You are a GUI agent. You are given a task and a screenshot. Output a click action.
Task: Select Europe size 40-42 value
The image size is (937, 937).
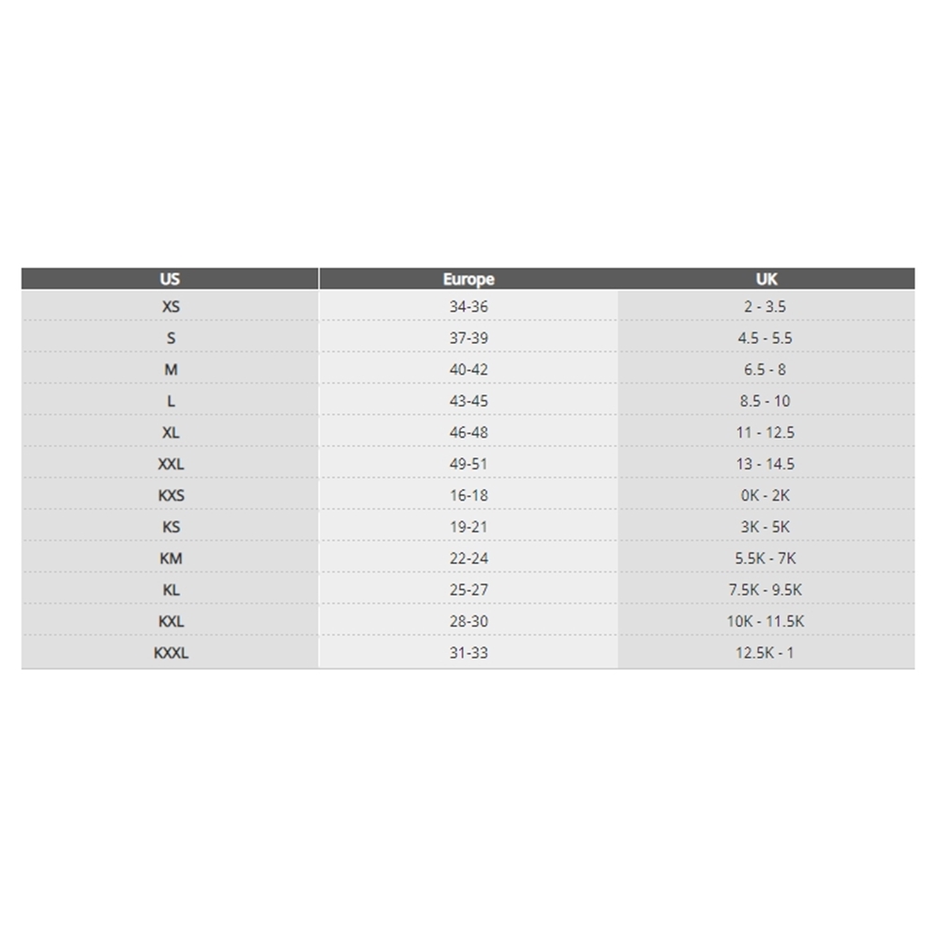point(468,369)
